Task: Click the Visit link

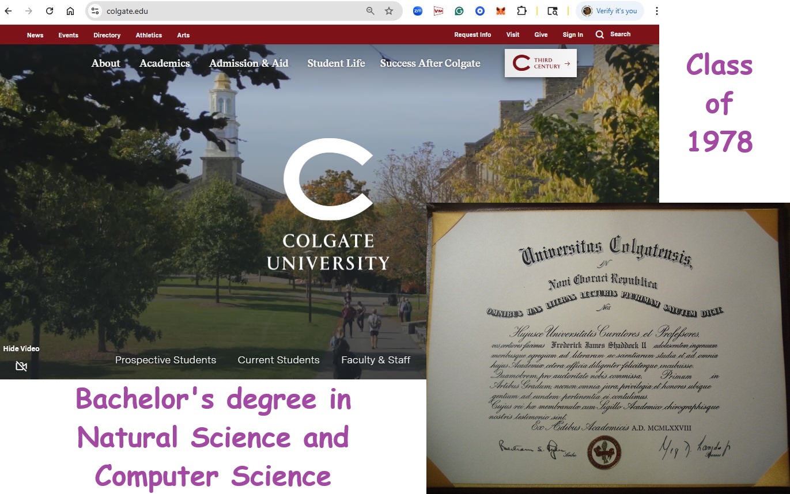Action: (513, 35)
